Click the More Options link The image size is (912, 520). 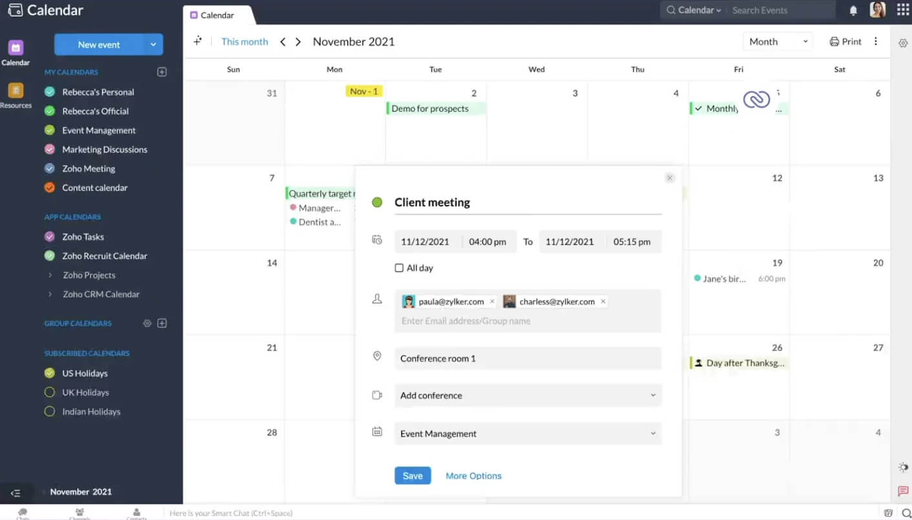473,475
